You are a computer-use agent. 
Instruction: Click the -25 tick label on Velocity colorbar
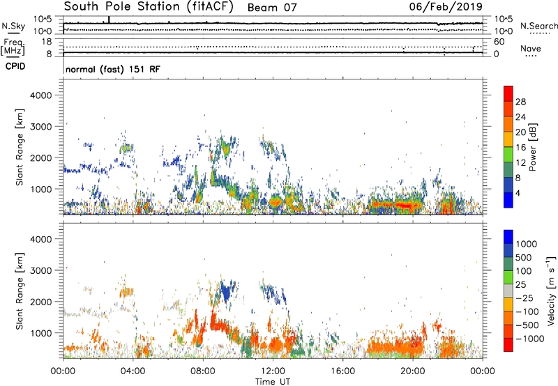click(525, 298)
